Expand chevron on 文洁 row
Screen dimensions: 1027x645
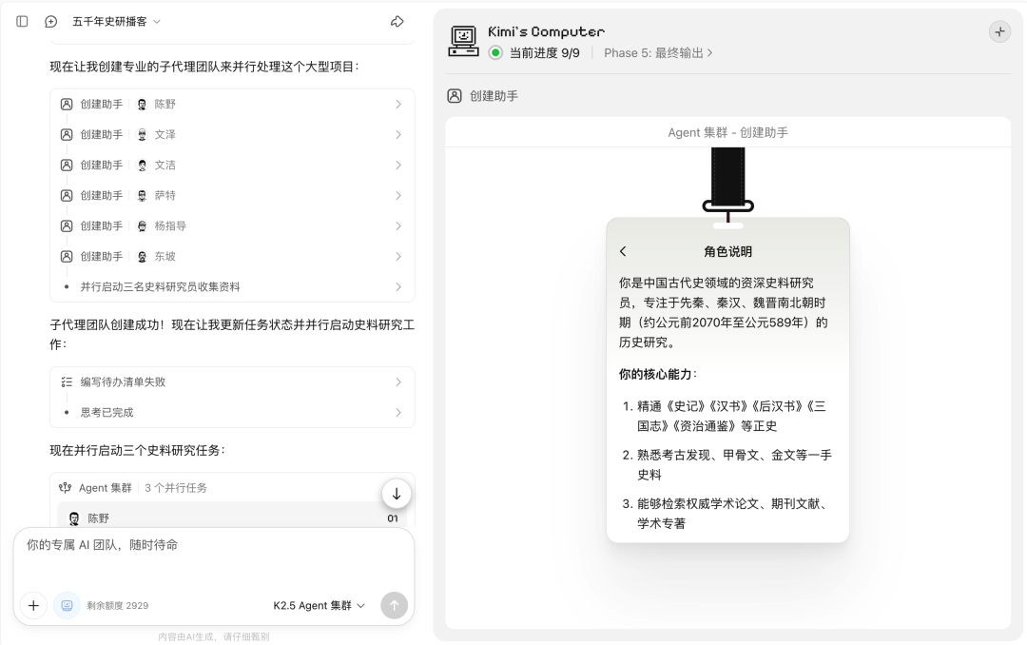(x=398, y=166)
